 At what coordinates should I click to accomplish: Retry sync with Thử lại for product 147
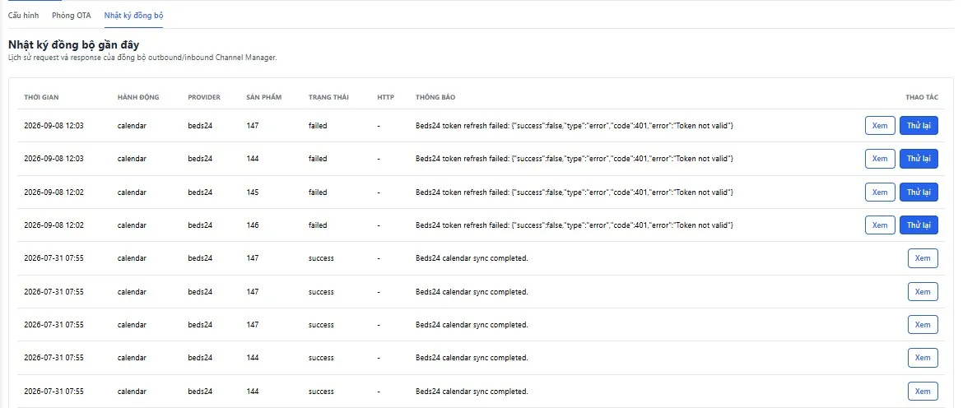(x=919, y=125)
